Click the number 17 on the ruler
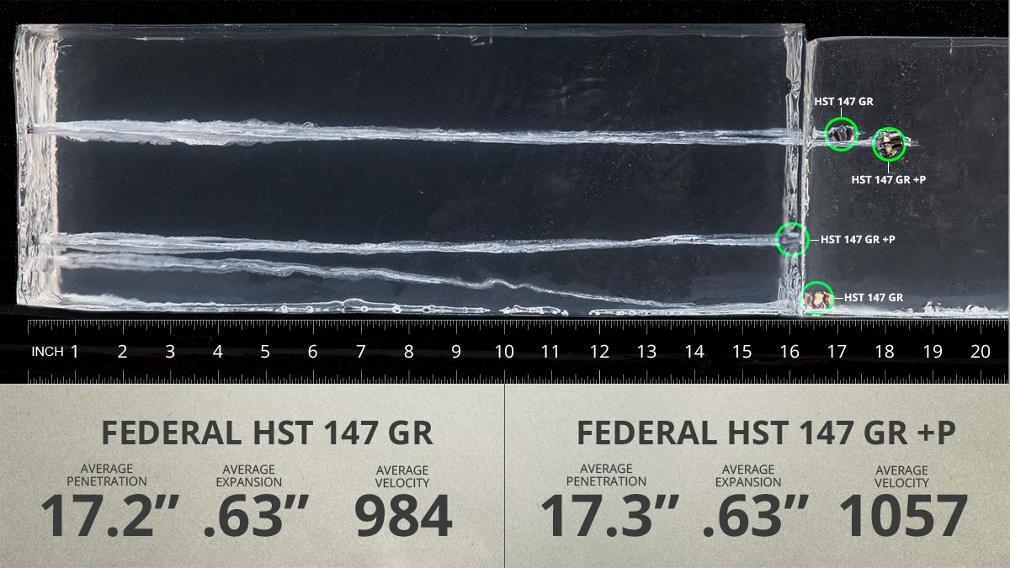 tap(837, 352)
